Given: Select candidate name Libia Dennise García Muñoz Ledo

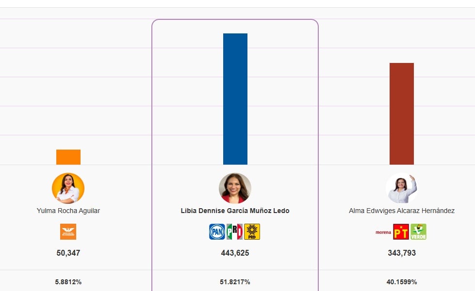Looking at the screenshot, I should [x=235, y=211].
